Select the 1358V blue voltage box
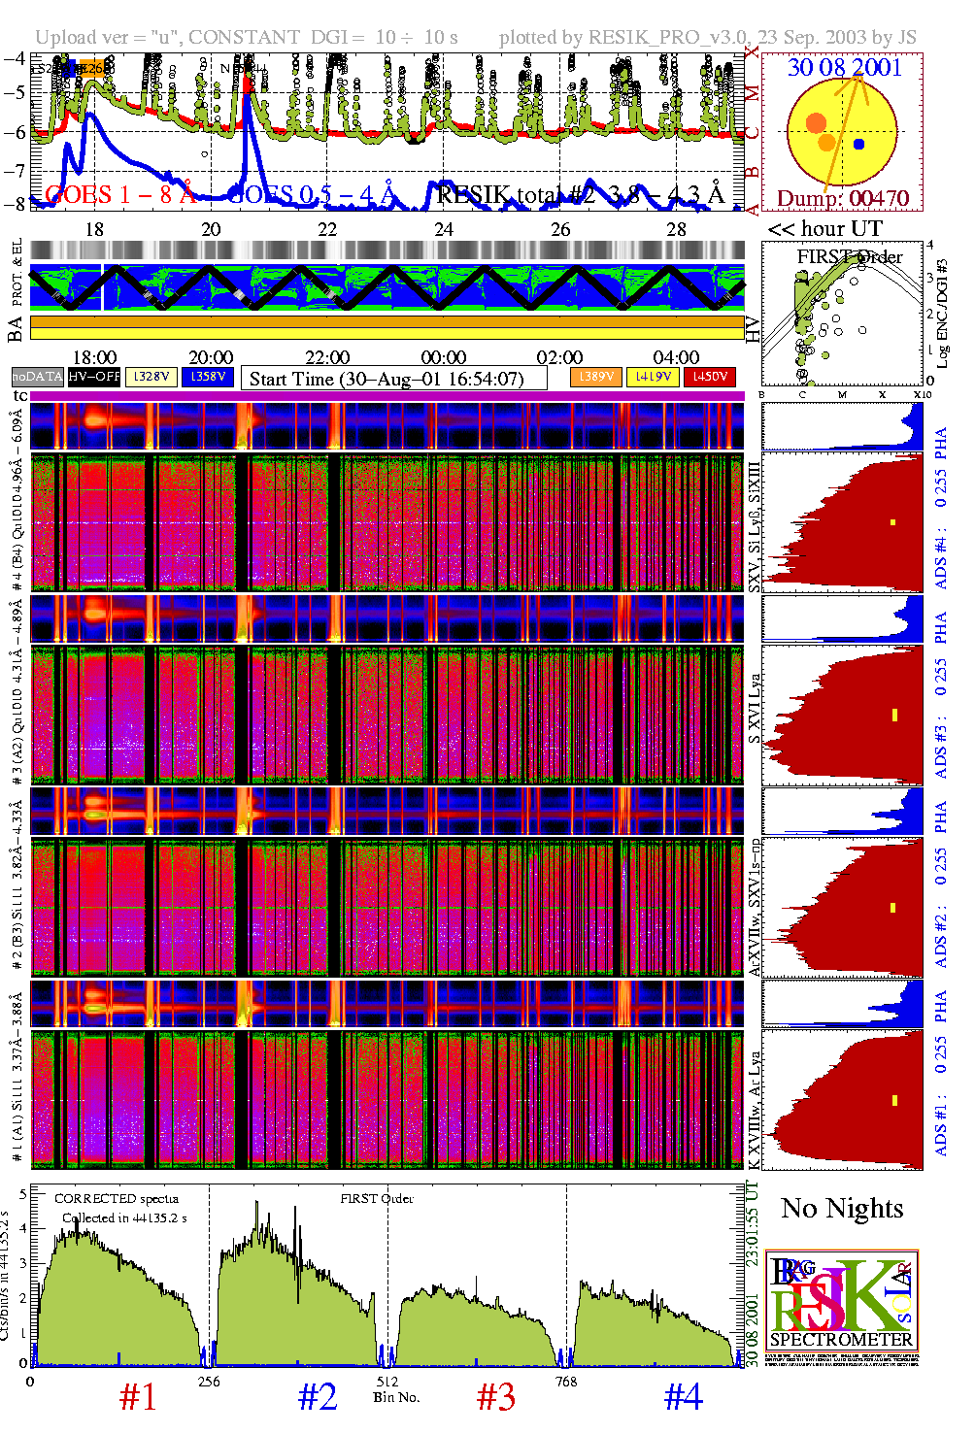Screen dimensions: 975x1434 pyautogui.click(x=208, y=377)
